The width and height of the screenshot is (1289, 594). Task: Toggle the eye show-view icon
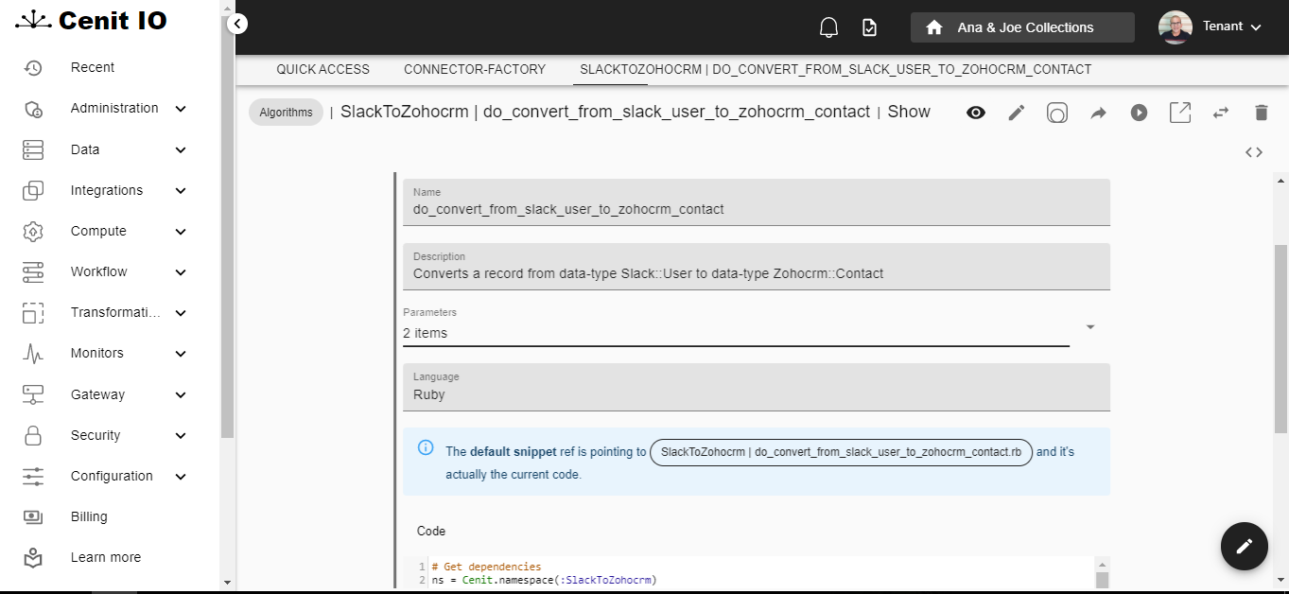pyautogui.click(x=976, y=113)
